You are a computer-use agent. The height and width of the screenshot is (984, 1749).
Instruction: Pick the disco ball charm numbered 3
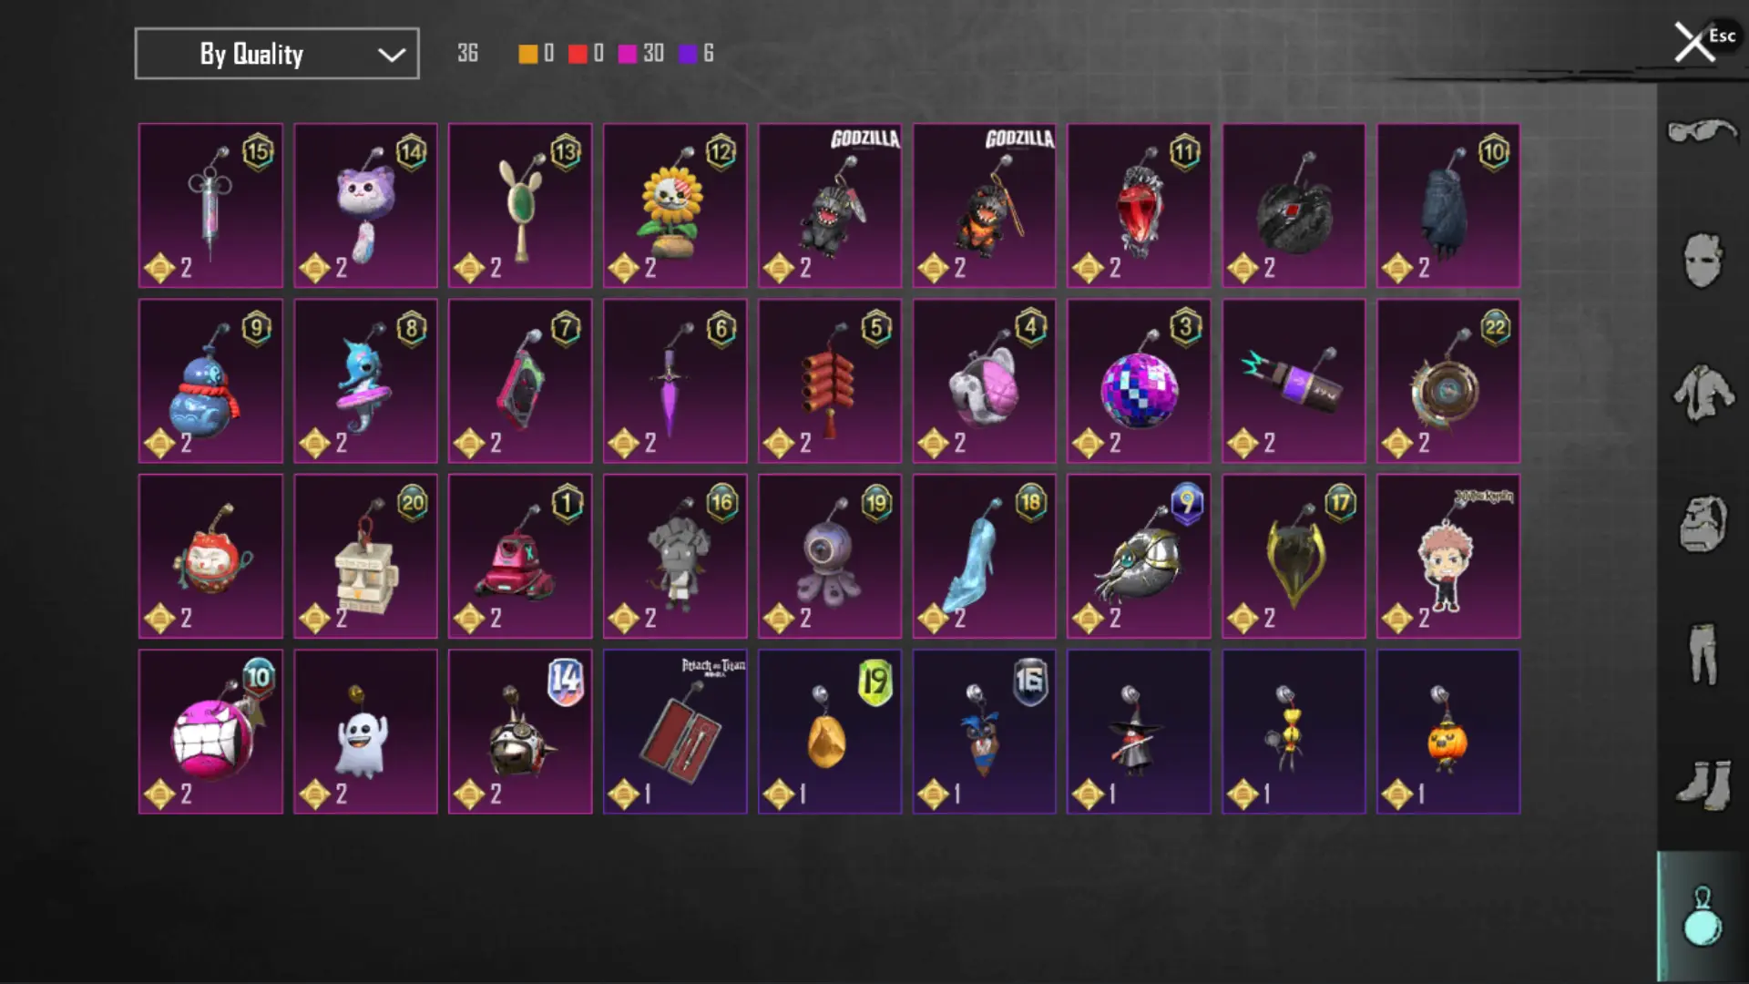tap(1139, 381)
